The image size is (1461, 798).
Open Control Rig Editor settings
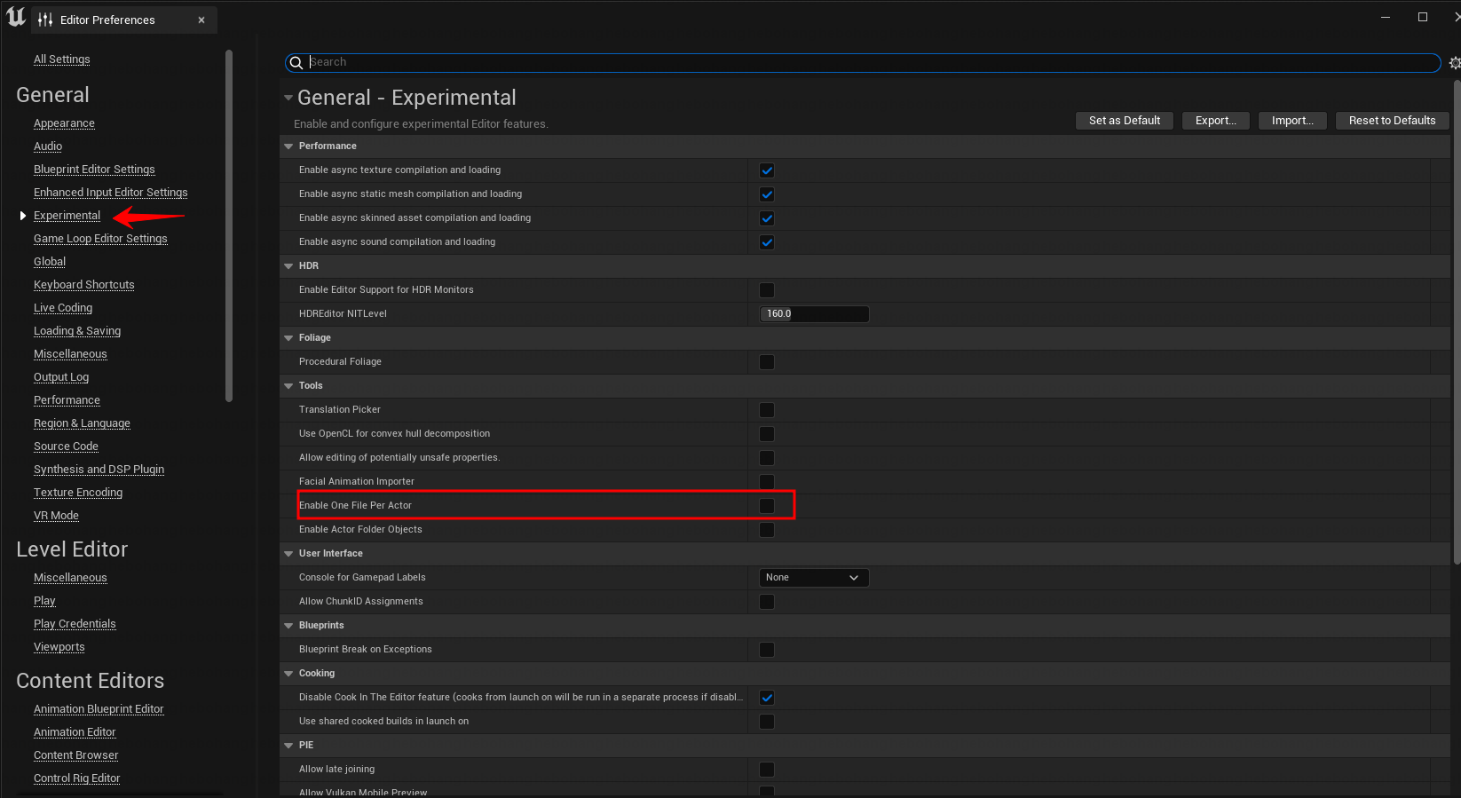[77, 778]
